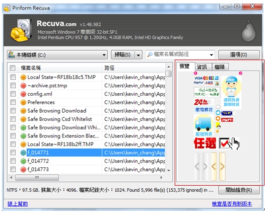Click the red status dot beside config.xml

pyautogui.click(x=23, y=94)
